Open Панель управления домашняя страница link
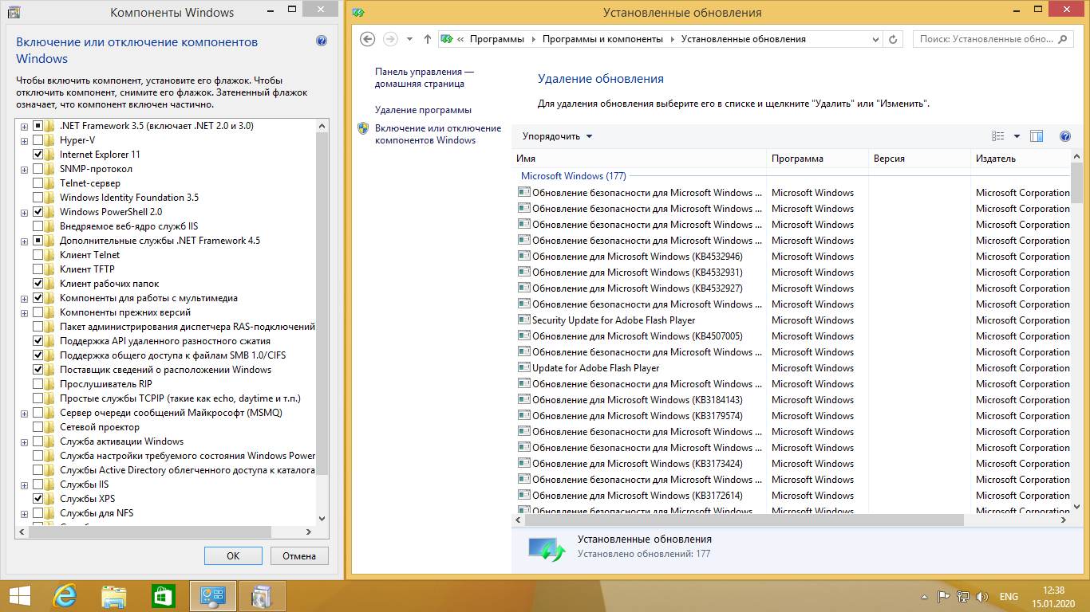Viewport: 1090px width, 612px height. [425, 77]
